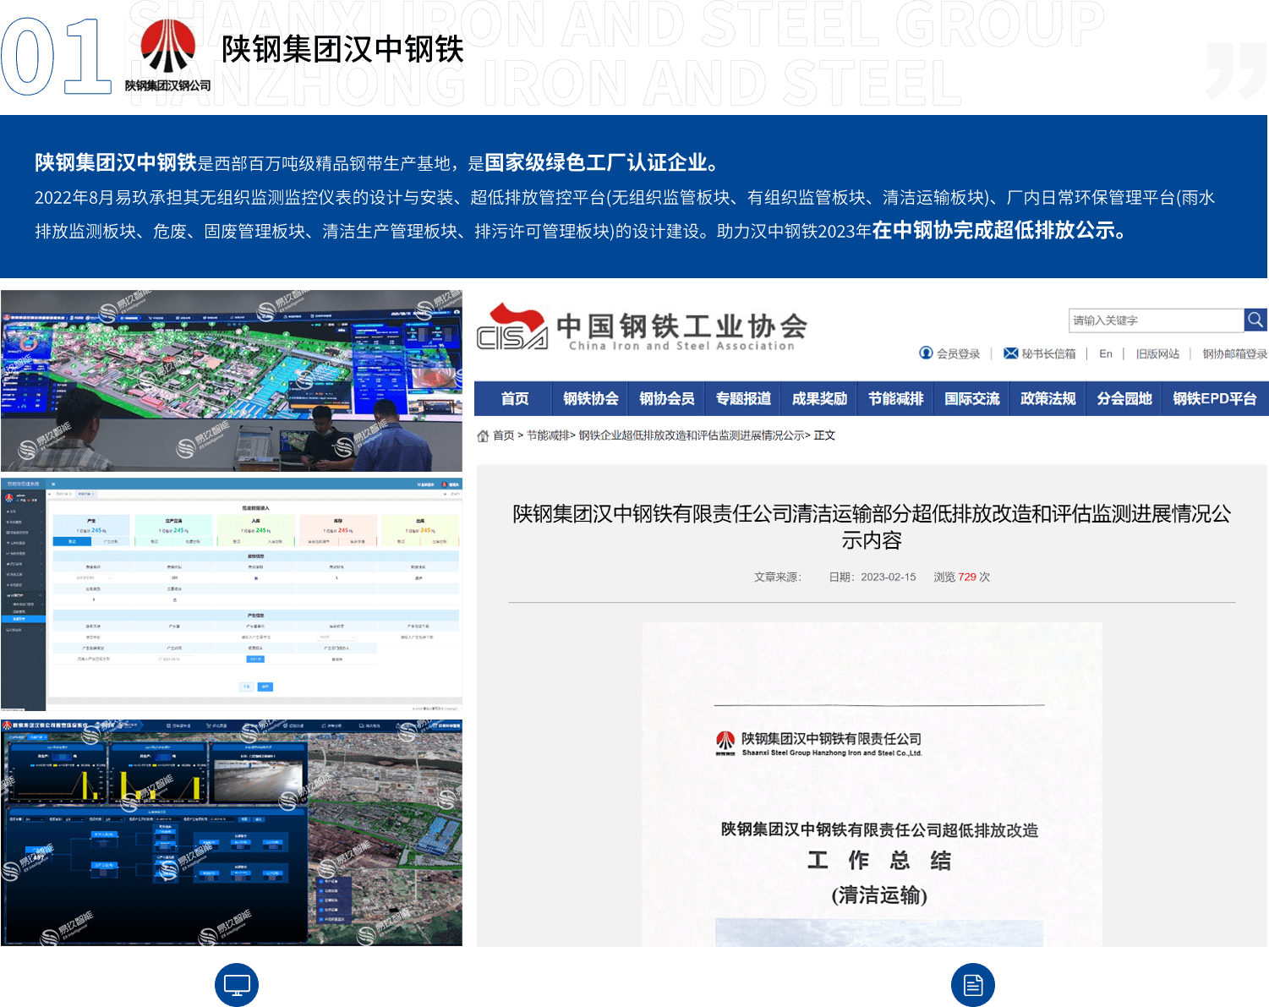Click the 秘书长信箱 envelope icon
Image resolution: width=1269 pixels, height=1007 pixels.
click(x=1010, y=353)
